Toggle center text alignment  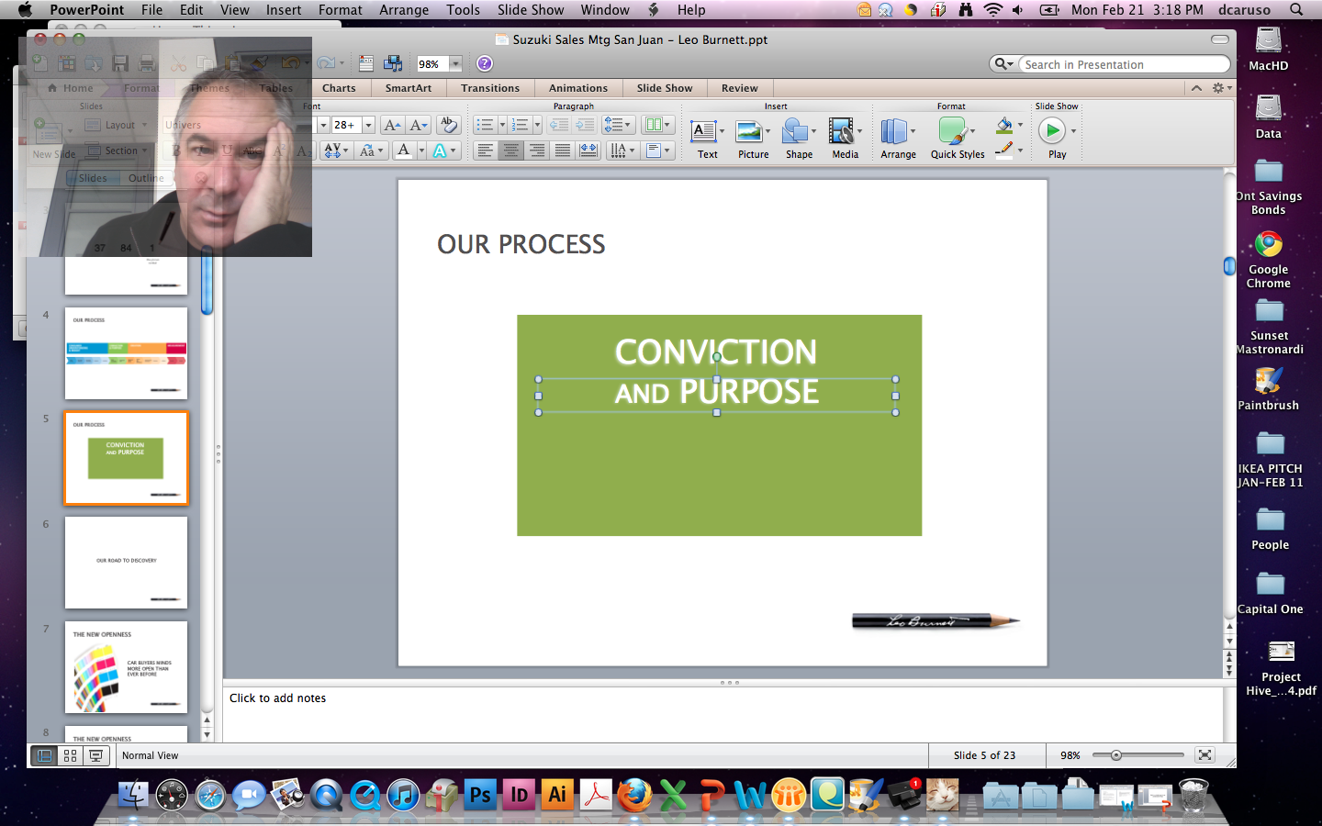(x=511, y=151)
